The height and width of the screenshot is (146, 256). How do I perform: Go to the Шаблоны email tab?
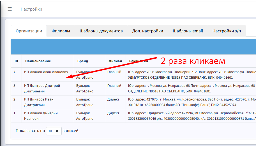pos(188,31)
